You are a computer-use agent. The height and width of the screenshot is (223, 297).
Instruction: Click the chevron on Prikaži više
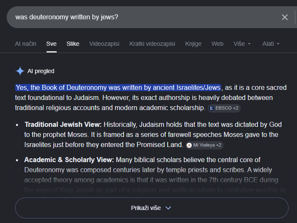coord(168,208)
